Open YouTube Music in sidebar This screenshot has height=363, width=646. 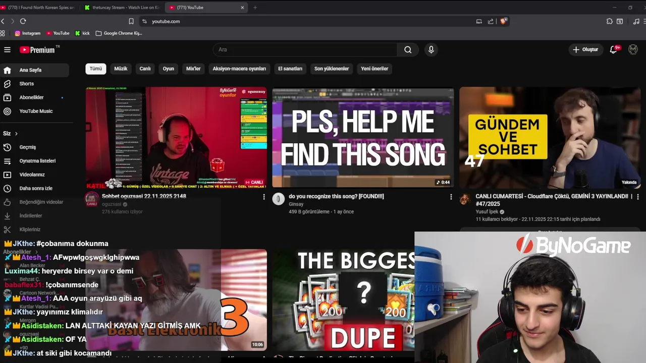(x=34, y=111)
